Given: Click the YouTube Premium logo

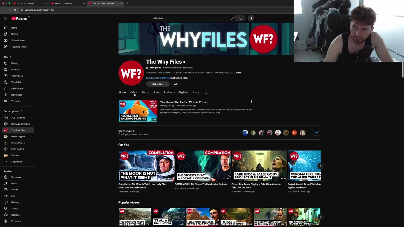Looking at the screenshot, I should coord(20,18).
